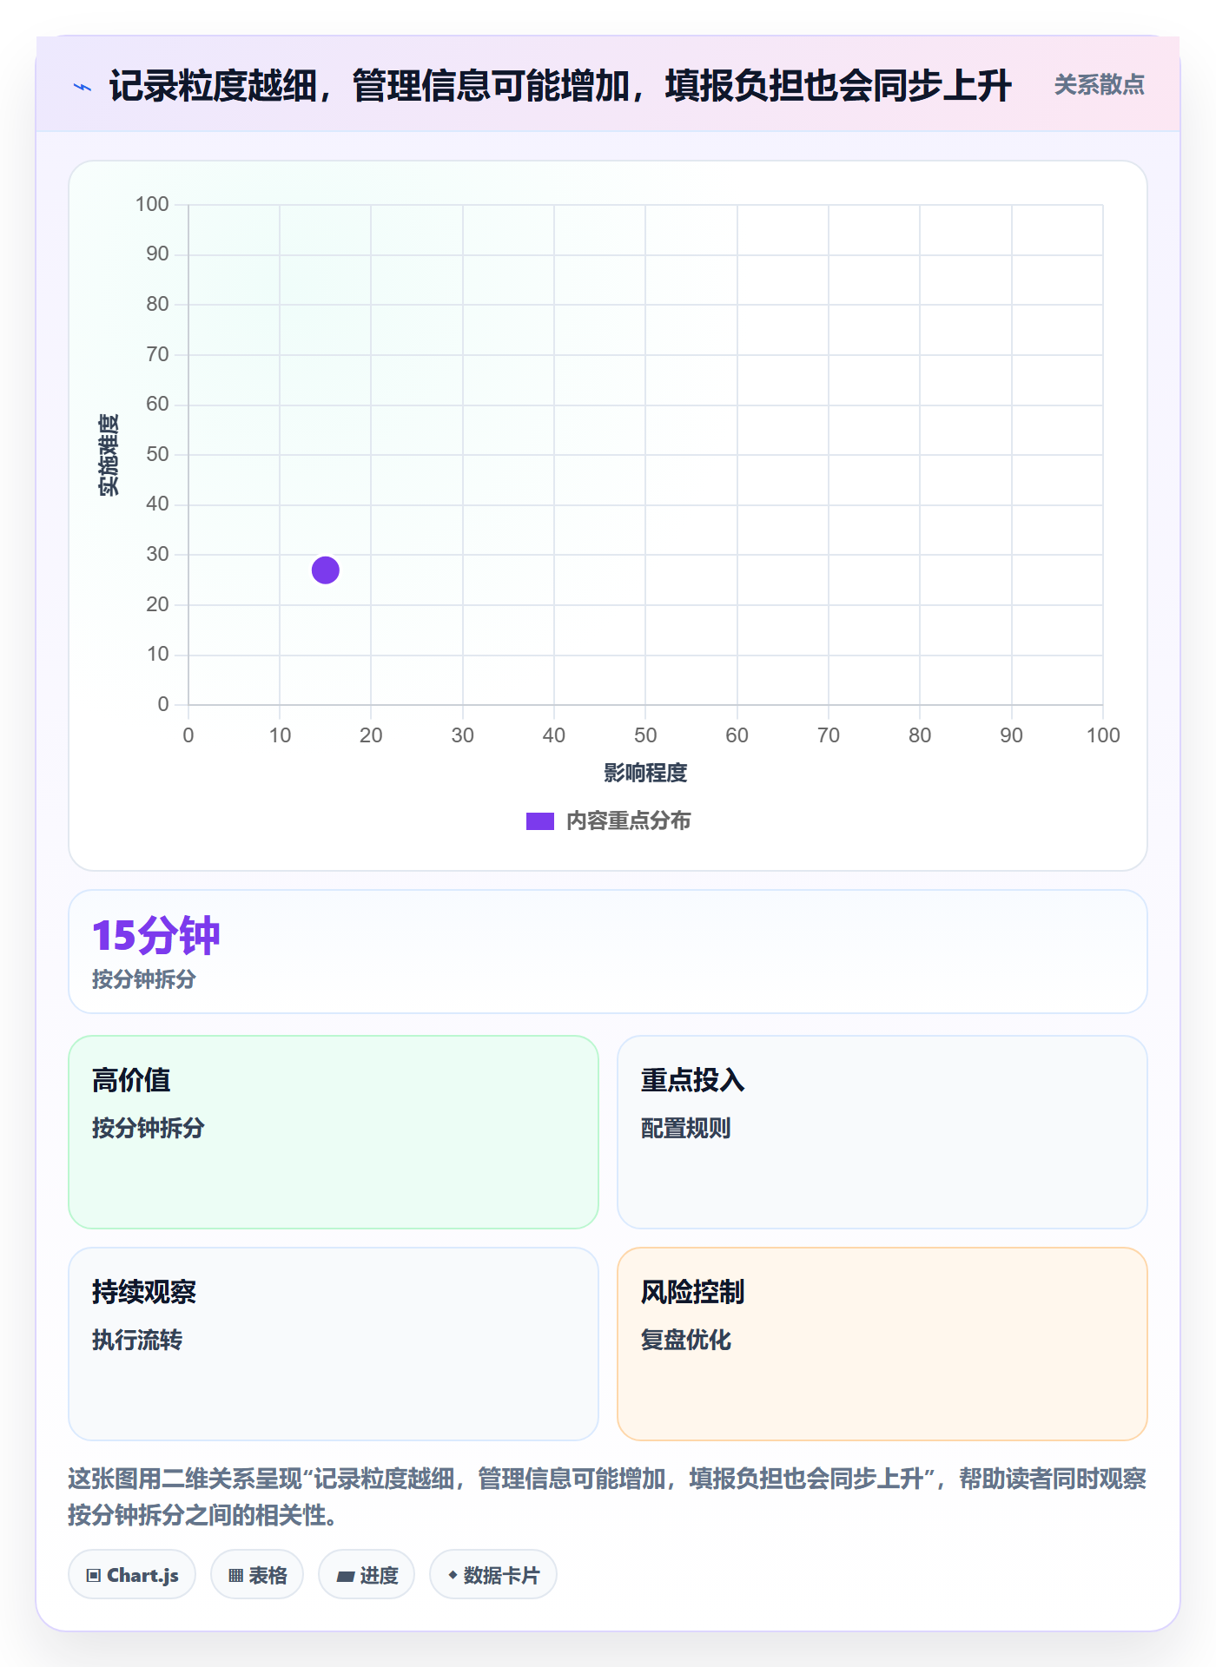Click the headline starting with 记录粒度越细
The image size is (1216, 1667).
pyautogui.click(x=560, y=86)
